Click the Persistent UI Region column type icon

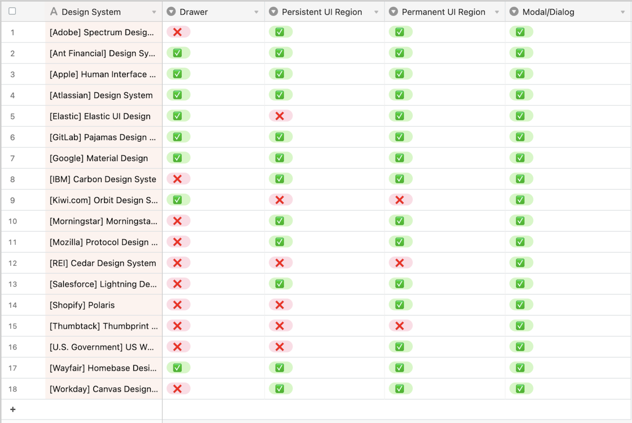click(x=274, y=12)
